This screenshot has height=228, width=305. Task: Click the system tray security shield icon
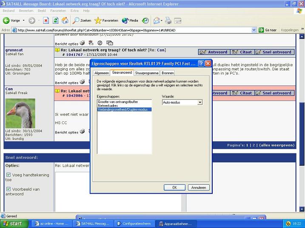point(288,224)
